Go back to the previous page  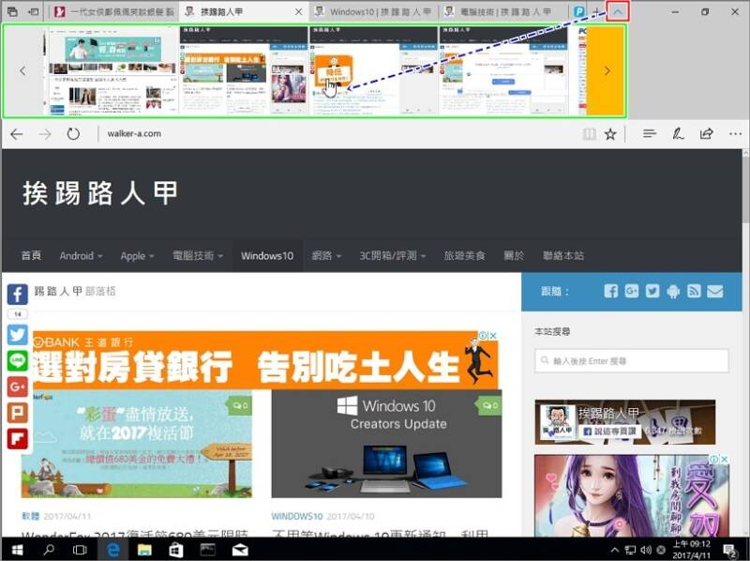(x=17, y=134)
